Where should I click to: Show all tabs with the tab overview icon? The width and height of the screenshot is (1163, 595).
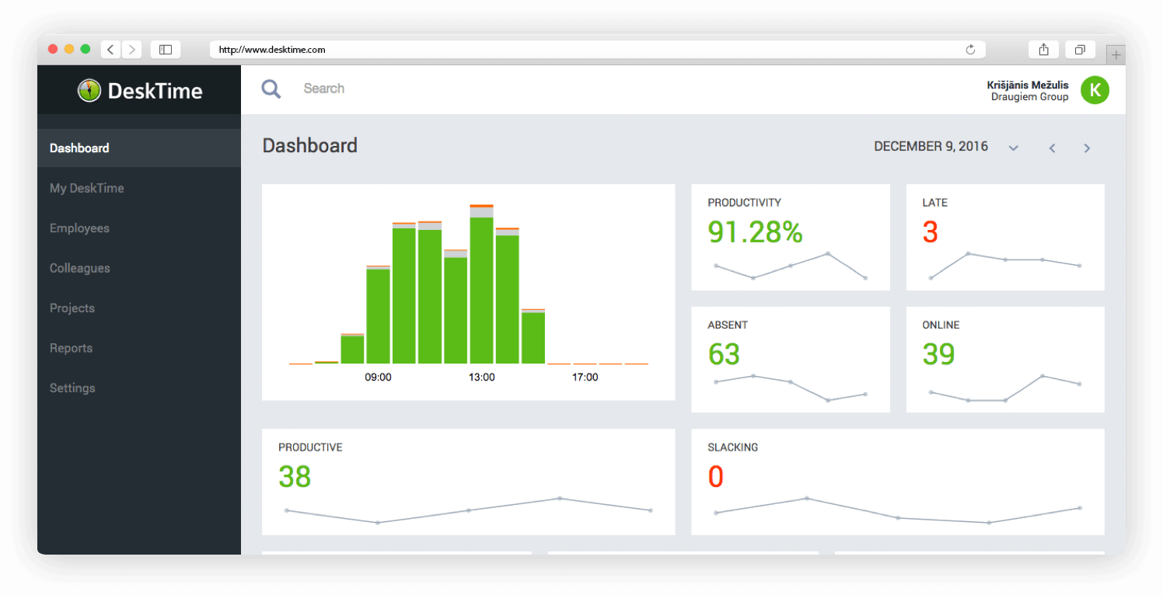(x=1080, y=50)
